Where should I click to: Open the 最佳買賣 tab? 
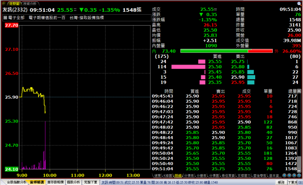point(228,176)
